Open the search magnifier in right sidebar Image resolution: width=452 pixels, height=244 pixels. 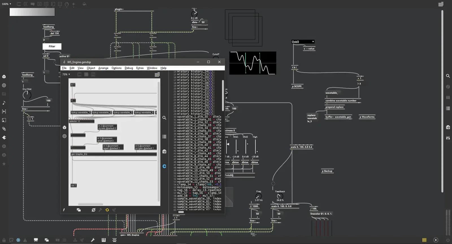point(448,76)
